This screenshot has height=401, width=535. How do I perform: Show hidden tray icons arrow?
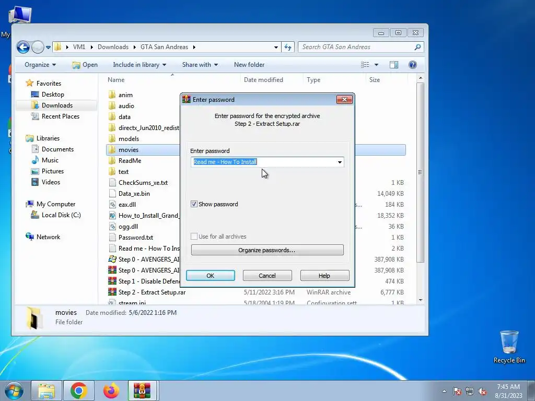click(444, 391)
